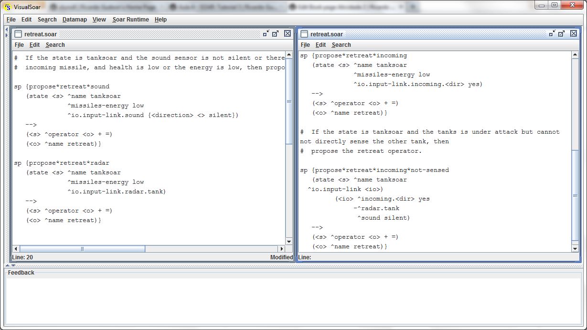
Task: Open Search menu in left retreat.soar window
Action: tap(55, 45)
